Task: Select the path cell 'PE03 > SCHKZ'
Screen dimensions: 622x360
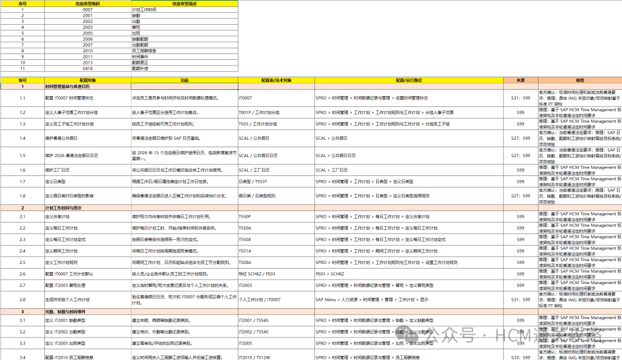Action: pyautogui.click(x=409, y=274)
